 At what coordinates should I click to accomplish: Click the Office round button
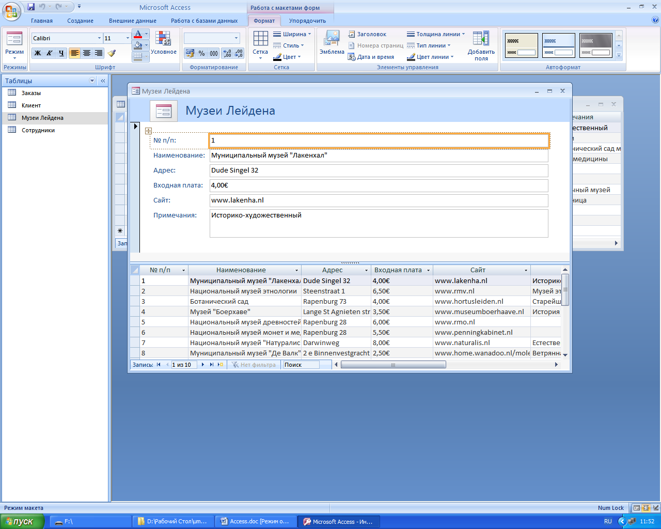11,11
